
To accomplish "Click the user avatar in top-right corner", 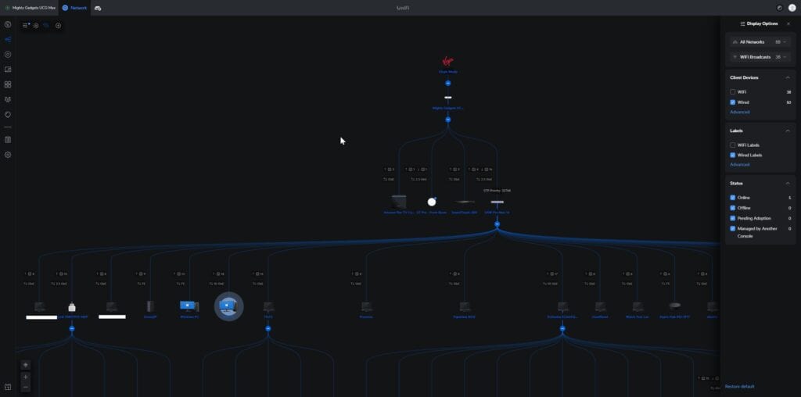I will [792, 7].
